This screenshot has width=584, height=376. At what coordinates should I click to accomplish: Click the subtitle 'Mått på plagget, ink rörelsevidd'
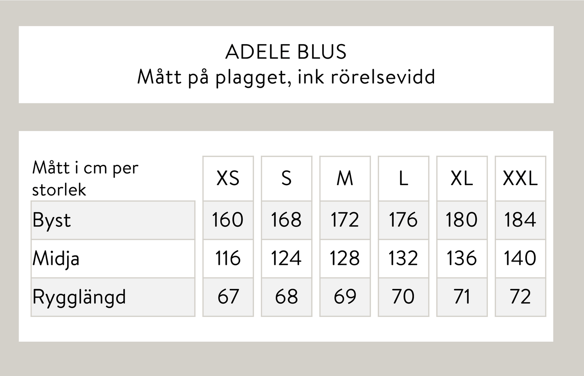point(286,77)
